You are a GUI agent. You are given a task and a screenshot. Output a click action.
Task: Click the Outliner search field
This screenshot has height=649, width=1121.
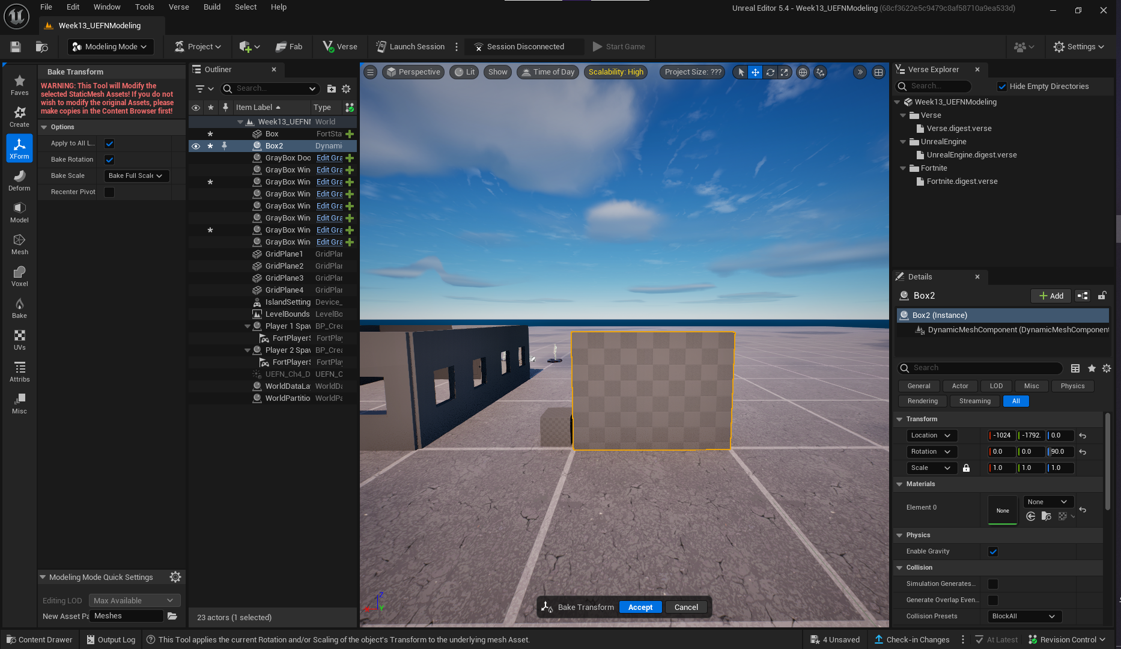pos(270,88)
